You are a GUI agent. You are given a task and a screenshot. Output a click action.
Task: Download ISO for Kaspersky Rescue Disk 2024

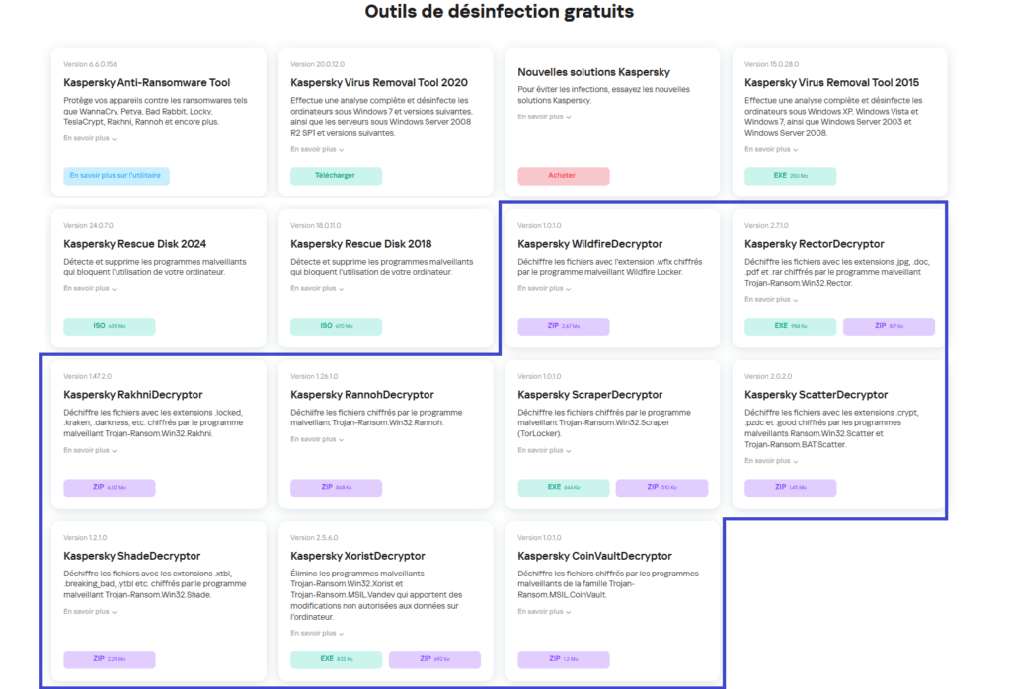coord(109,326)
